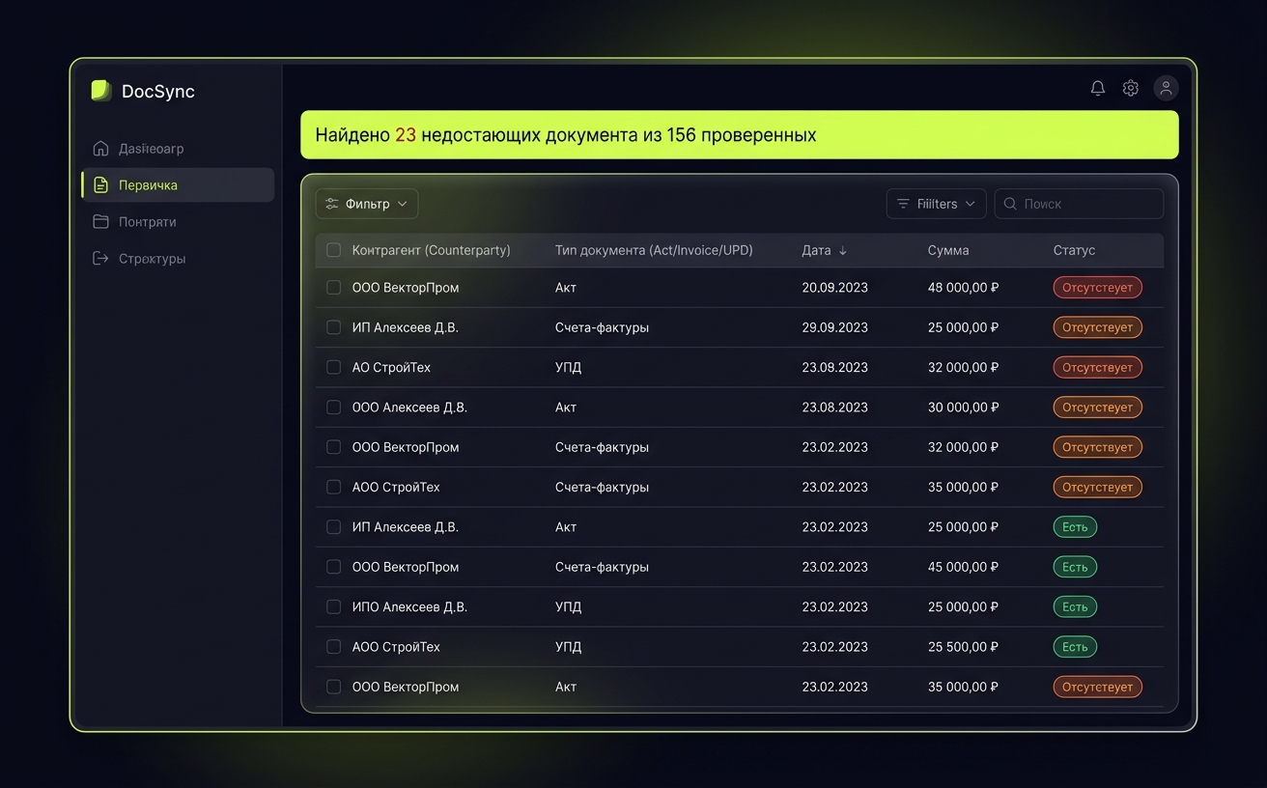The height and width of the screenshot is (788, 1267).
Task: Click the Отсутствует badge for УПД 32 000,00 ₽
Action: 1097,368
